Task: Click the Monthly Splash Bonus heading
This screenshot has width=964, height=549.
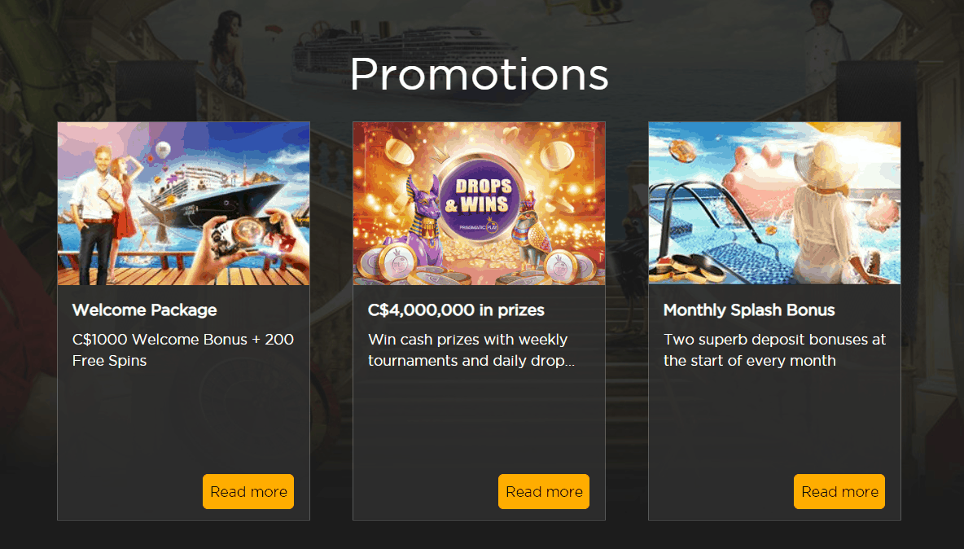Action: coord(749,310)
